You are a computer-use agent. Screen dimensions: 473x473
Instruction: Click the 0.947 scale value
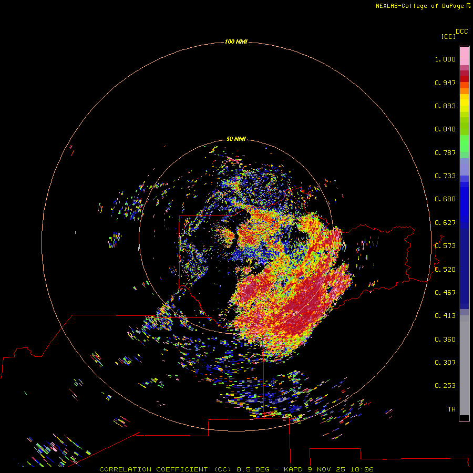pyautogui.click(x=445, y=83)
